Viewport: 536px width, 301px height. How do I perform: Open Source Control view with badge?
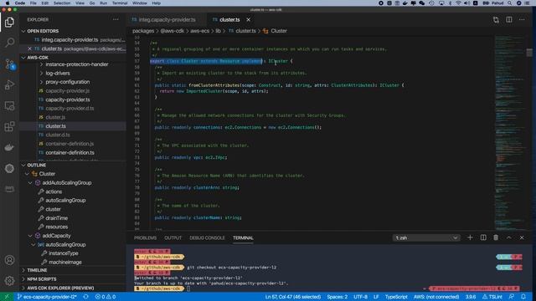click(9, 64)
